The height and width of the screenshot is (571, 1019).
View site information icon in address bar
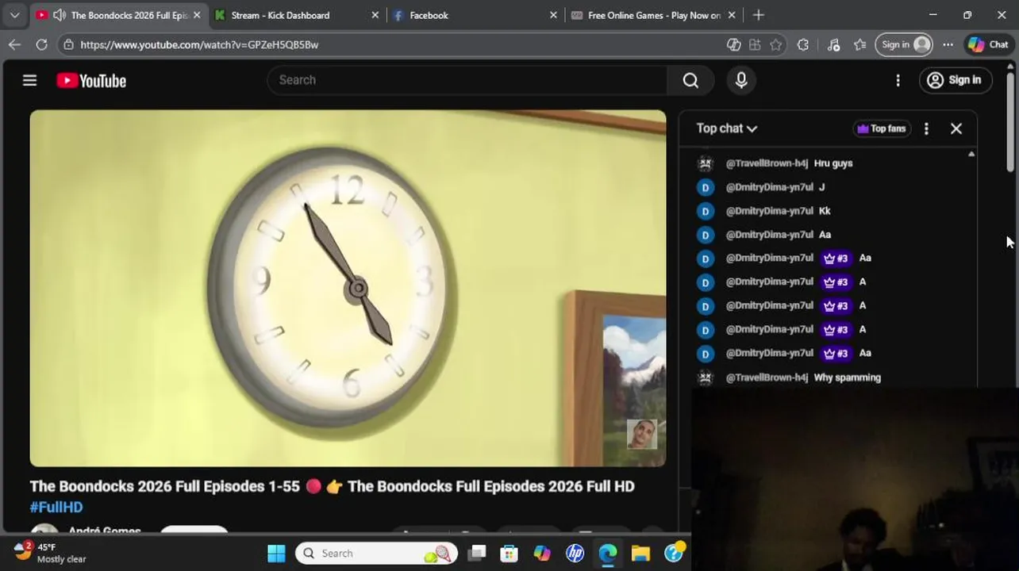pyautogui.click(x=69, y=44)
